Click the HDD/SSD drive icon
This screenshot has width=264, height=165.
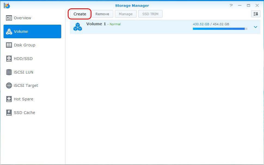(x=9, y=59)
